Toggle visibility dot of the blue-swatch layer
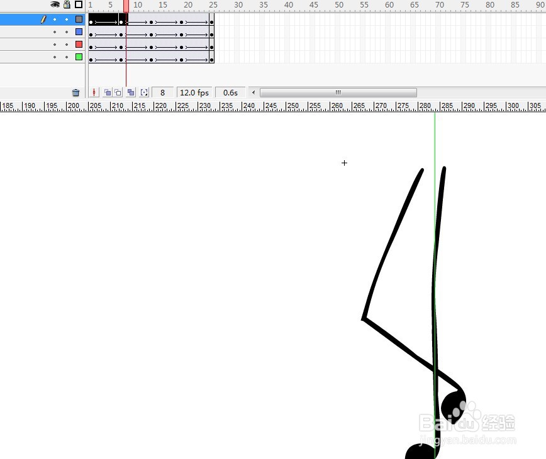The height and width of the screenshot is (459, 546). click(x=55, y=32)
